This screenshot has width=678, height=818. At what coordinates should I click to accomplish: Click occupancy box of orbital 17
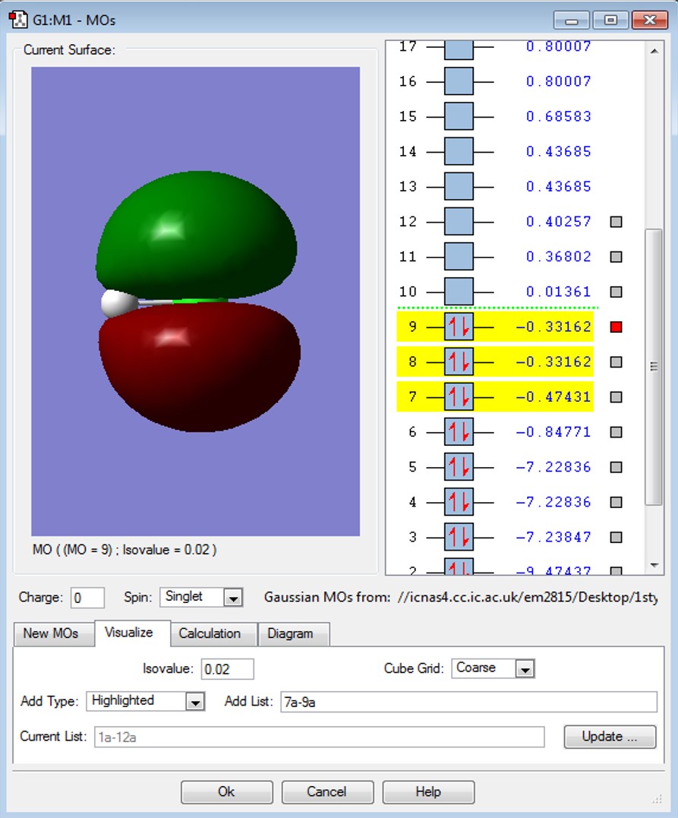(459, 50)
